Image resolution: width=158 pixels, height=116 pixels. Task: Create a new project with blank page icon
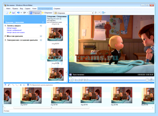[x=7, y=13]
